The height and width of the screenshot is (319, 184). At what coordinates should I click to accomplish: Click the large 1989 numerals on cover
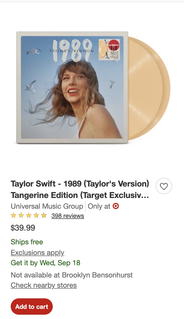[x=71, y=50]
